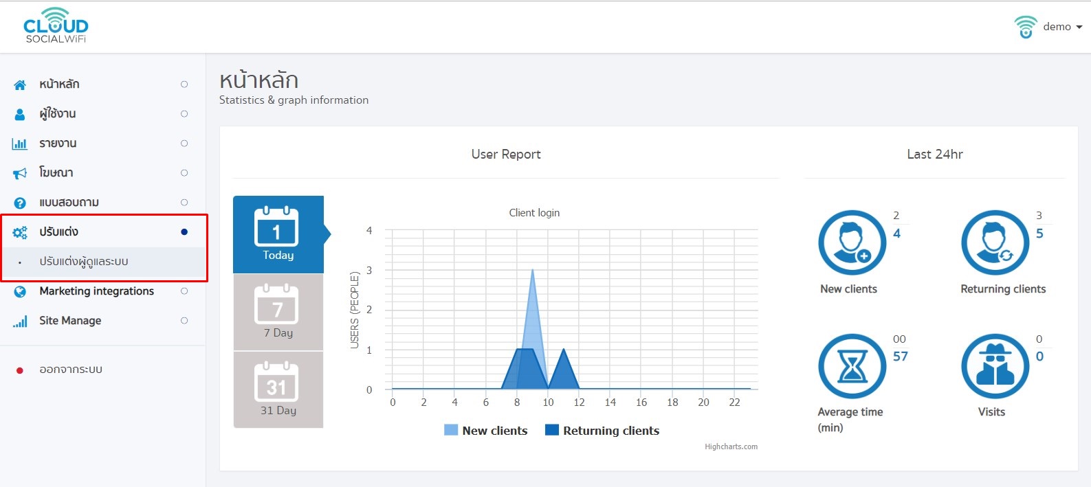Viewport: 1091px width, 487px height.
Task: Click the User Report heading
Action: [x=506, y=155]
